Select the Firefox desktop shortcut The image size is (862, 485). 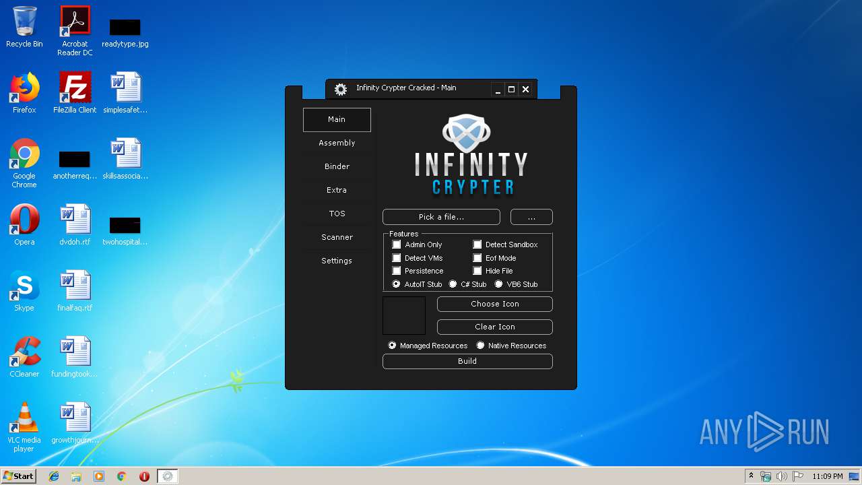point(24,93)
